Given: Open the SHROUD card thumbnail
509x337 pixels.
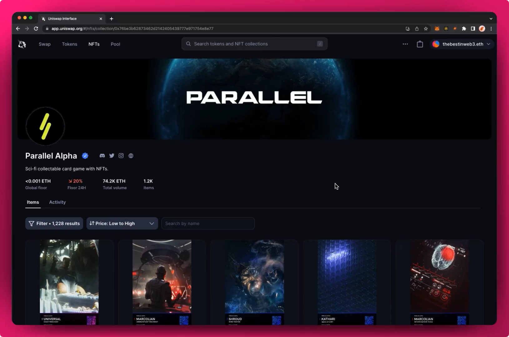Looking at the screenshot, I should [254, 282].
